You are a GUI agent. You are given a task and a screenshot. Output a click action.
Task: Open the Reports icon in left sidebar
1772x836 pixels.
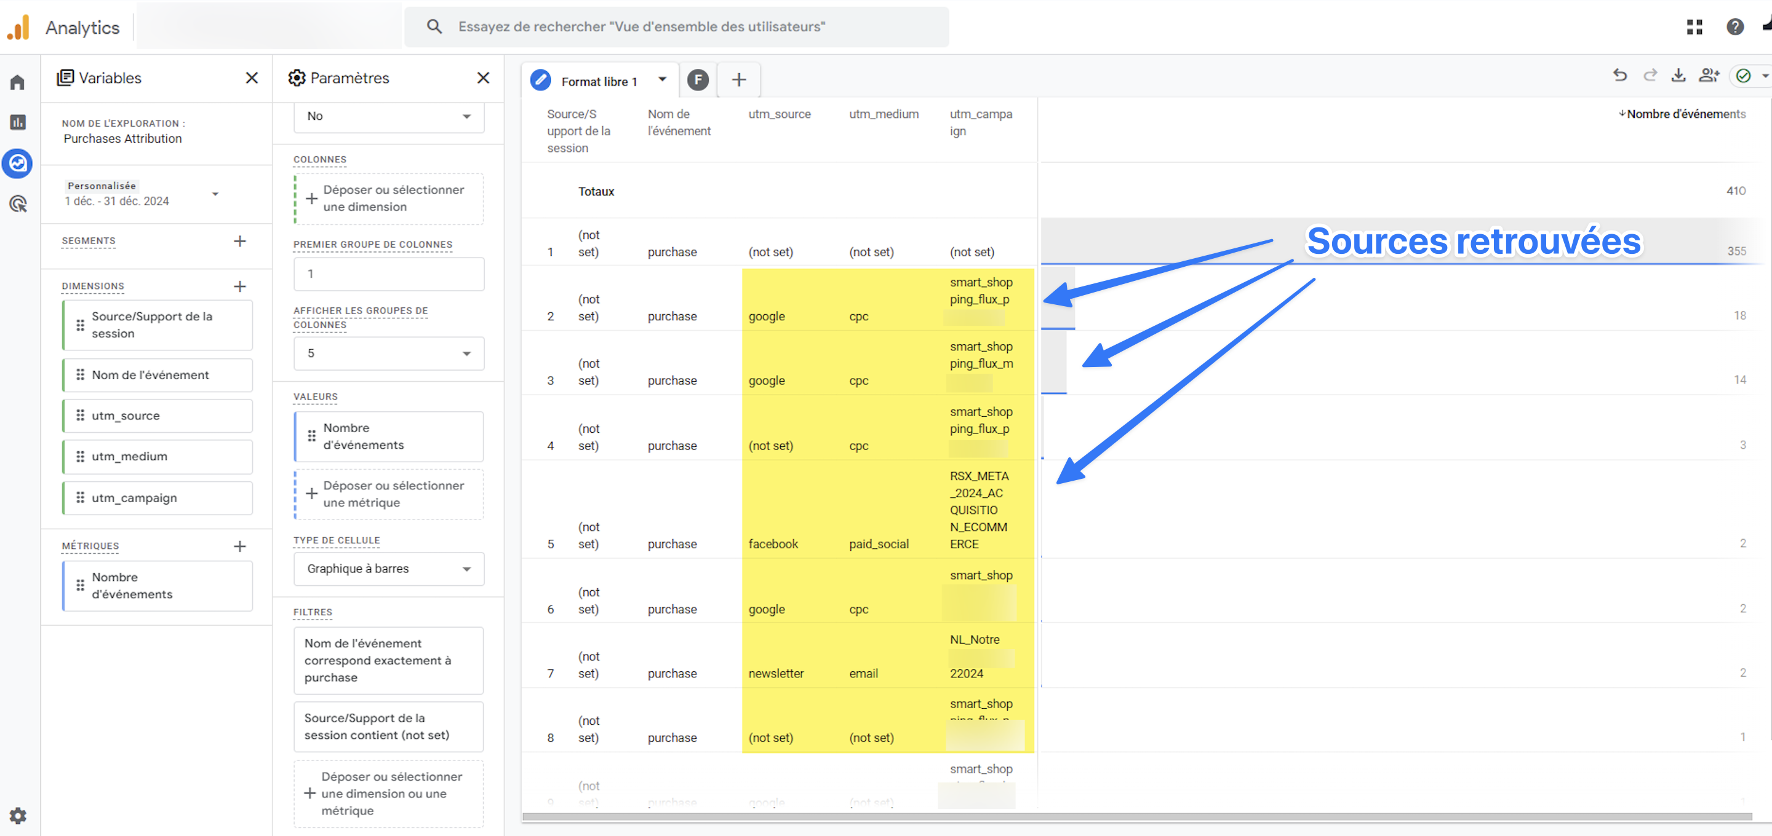18,122
